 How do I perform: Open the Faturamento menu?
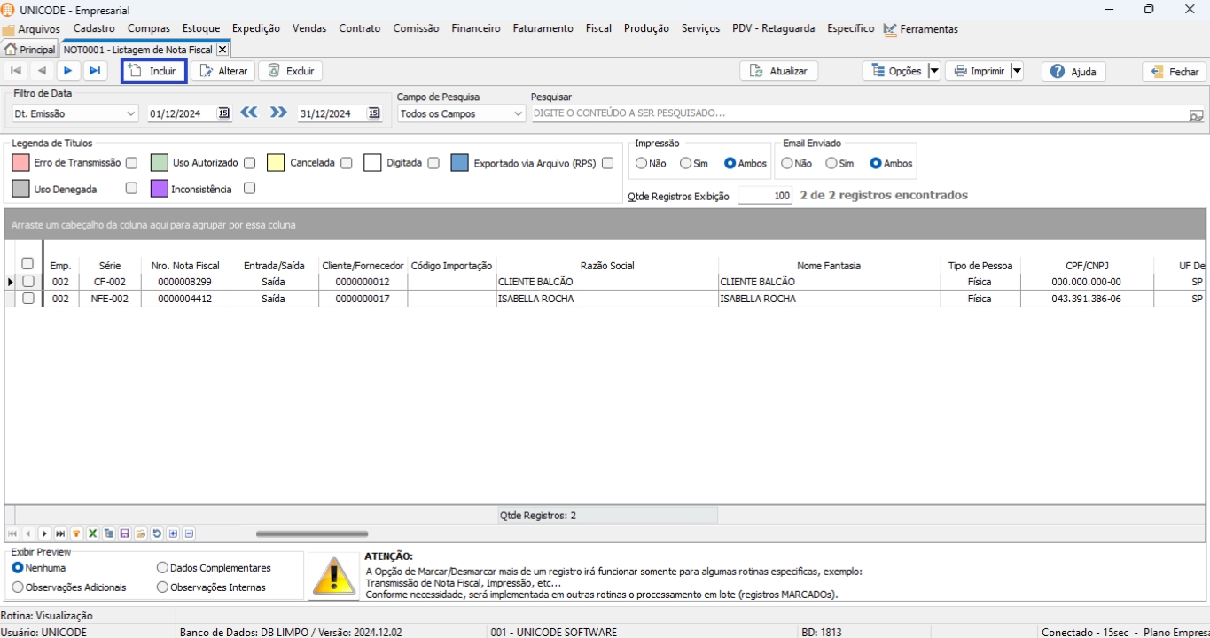click(543, 28)
